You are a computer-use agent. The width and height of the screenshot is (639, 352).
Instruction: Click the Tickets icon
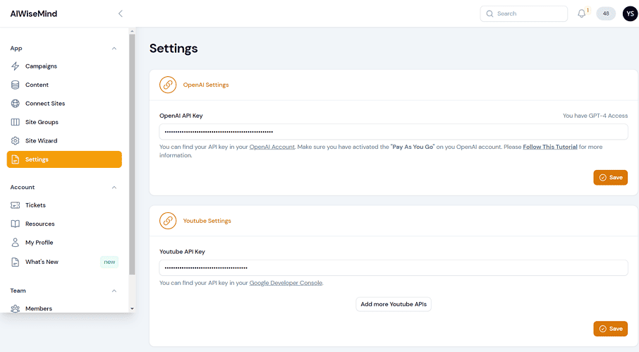point(15,205)
